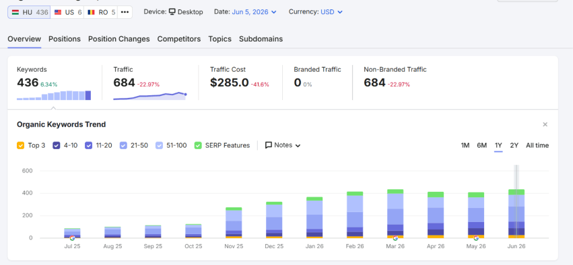Click the Keywords 436 value
The height and width of the screenshot is (265, 573).
tap(28, 83)
